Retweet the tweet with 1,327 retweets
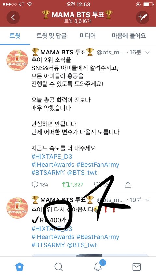 72,185
